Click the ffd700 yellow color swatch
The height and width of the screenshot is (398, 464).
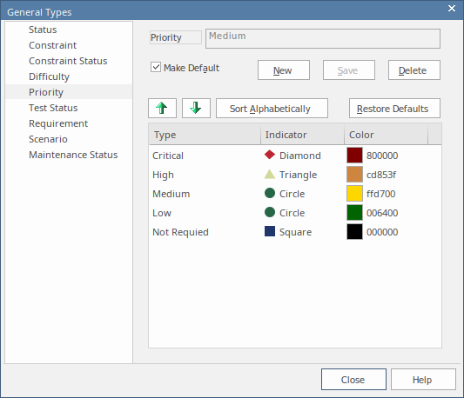click(x=354, y=193)
